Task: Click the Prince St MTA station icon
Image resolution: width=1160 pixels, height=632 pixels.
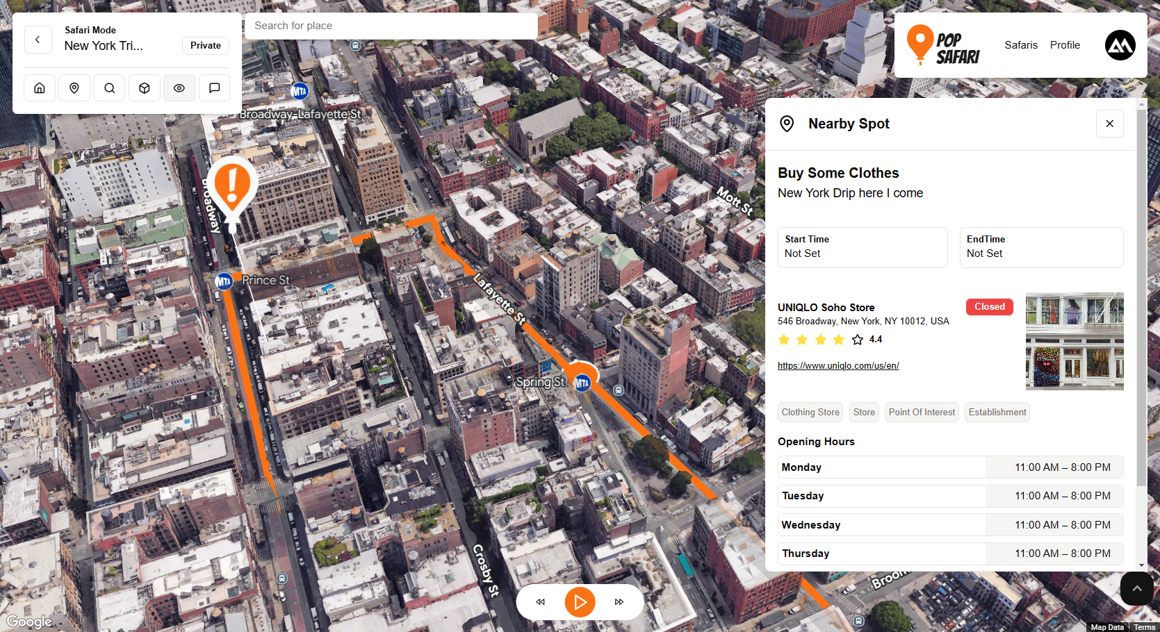Action: [x=224, y=281]
